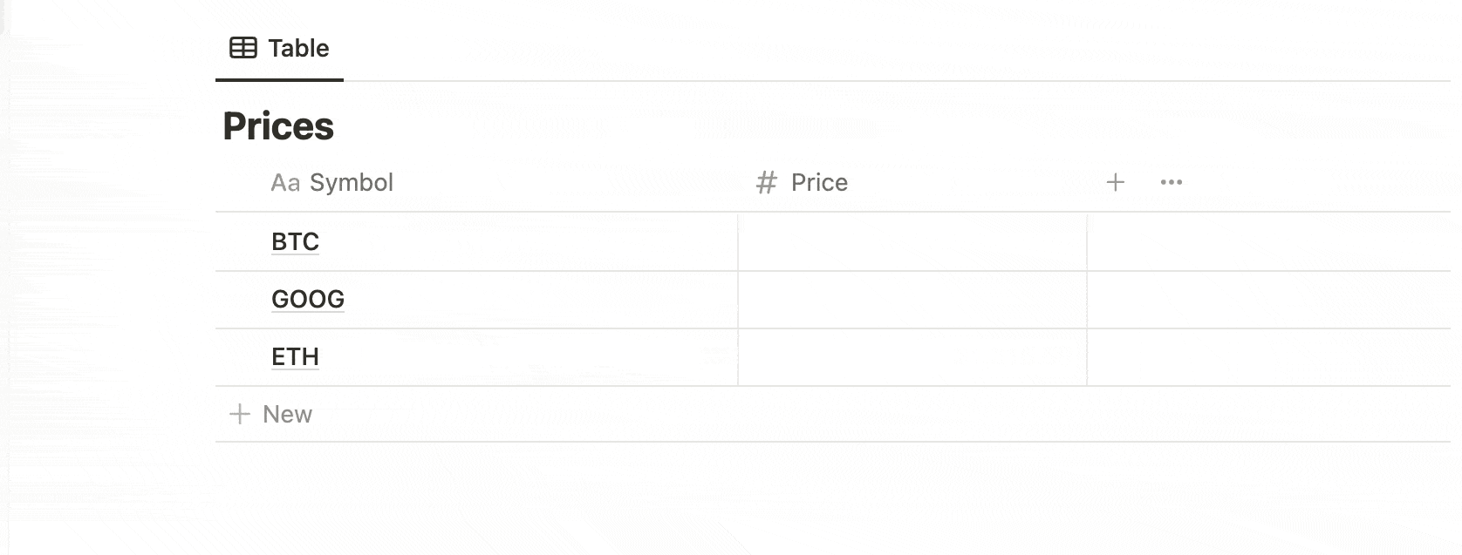Click the empty cell right of GOOG price

click(x=1268, y=299)
